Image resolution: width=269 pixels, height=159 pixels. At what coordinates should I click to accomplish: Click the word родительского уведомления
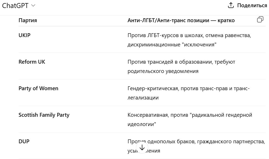pyautogui.click(x=163, y=71)
